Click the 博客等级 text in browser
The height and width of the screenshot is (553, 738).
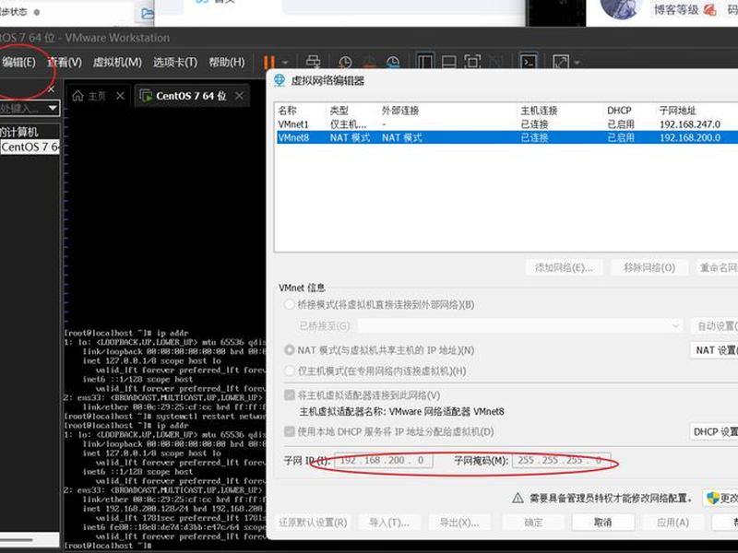pos(676,9)
